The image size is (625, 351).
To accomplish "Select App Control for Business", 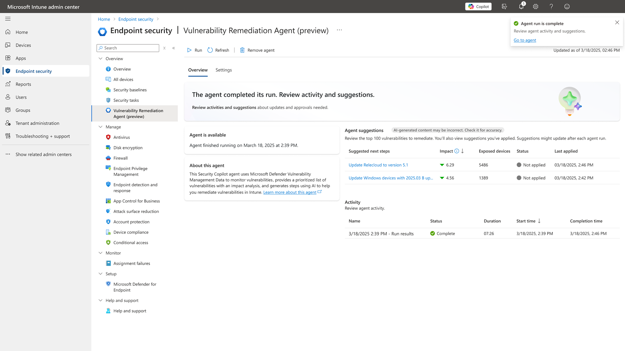I will tap(137, 201).
